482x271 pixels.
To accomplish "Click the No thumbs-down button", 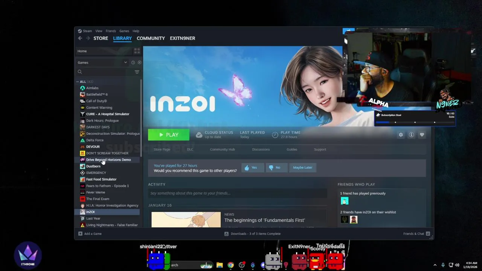I will pos(276,167).
